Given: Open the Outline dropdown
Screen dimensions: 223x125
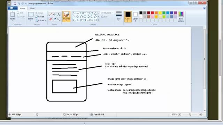Looking at the screenshot, I should [x=107, y=13].
